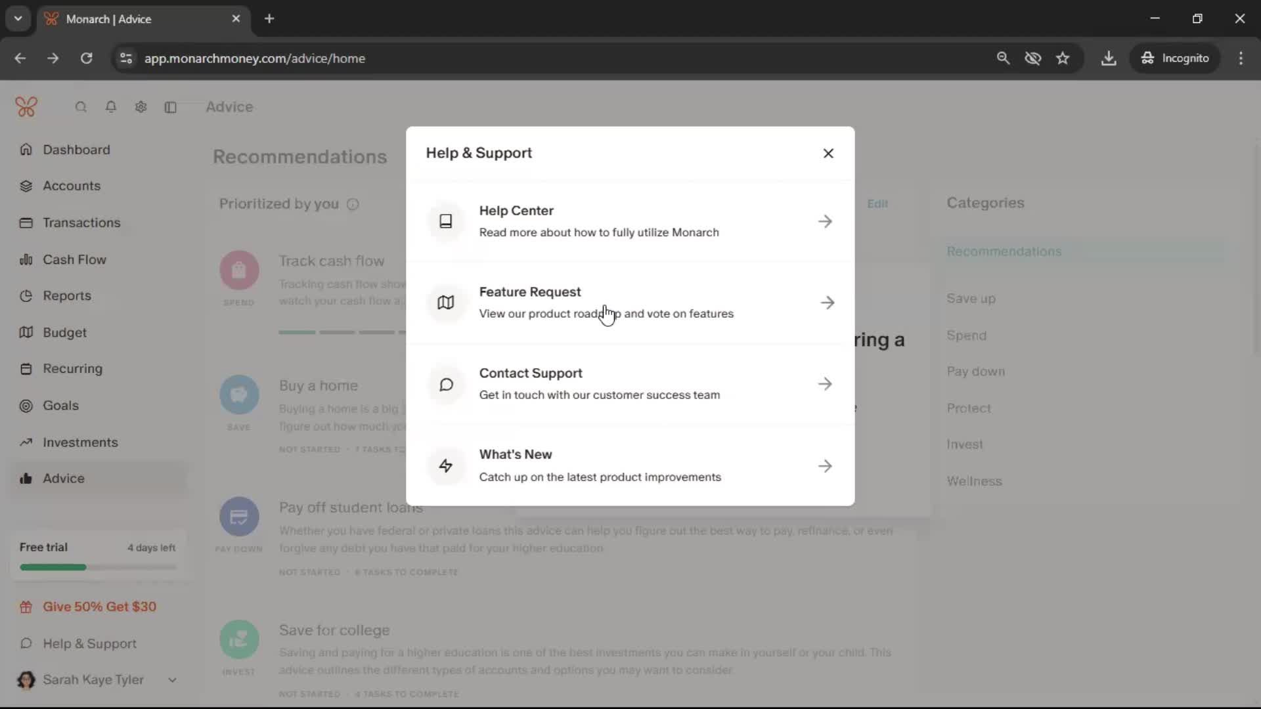Go to Dashboard in sidebar
The width and height of the screenshot is (1261, 709).
(76, 150)
